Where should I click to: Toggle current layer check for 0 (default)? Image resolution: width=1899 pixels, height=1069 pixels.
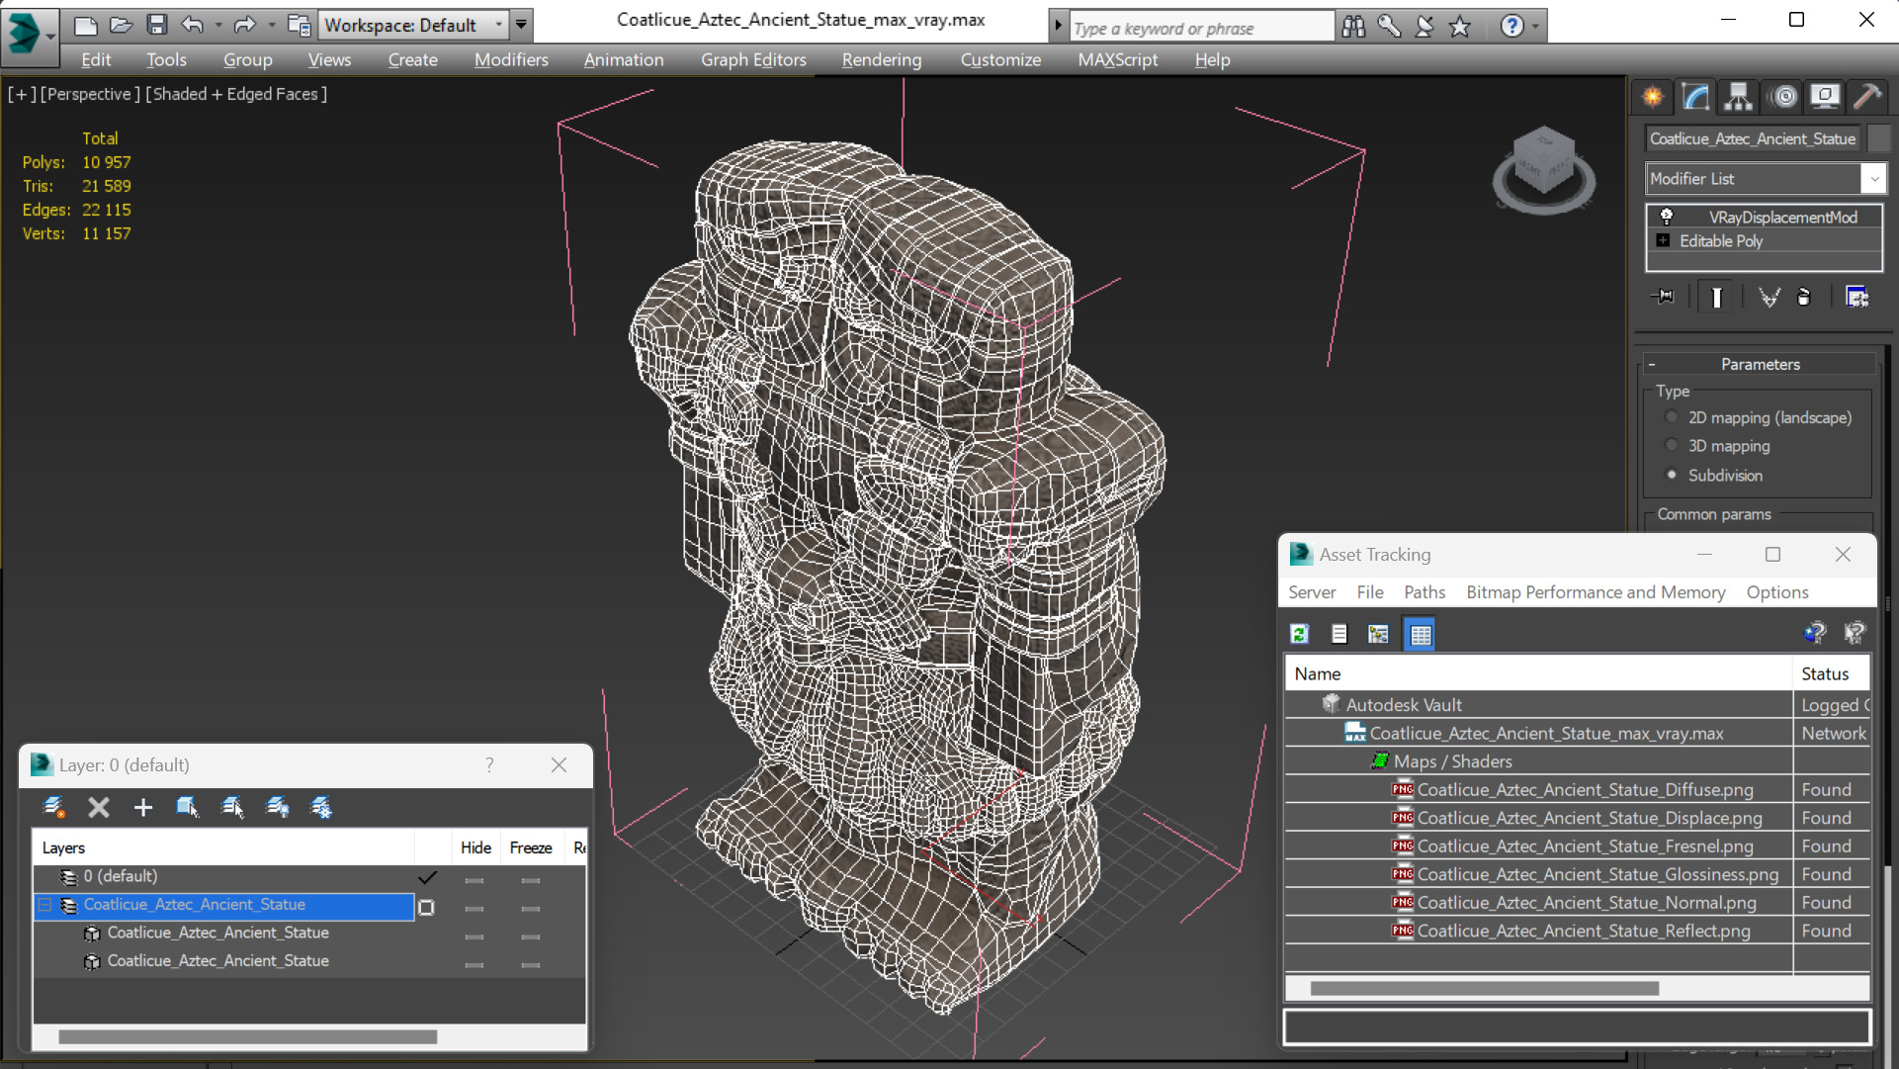point(427,877)
